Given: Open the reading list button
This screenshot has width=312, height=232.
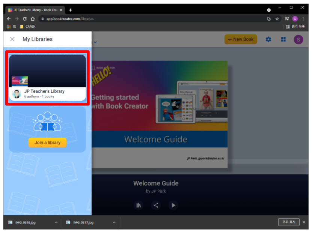Looking at the screenshot, I should pyautogui.click(x=295, y=27).
